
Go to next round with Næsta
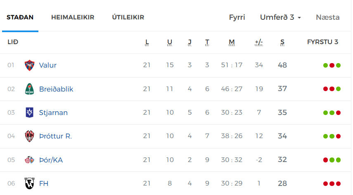327,17
